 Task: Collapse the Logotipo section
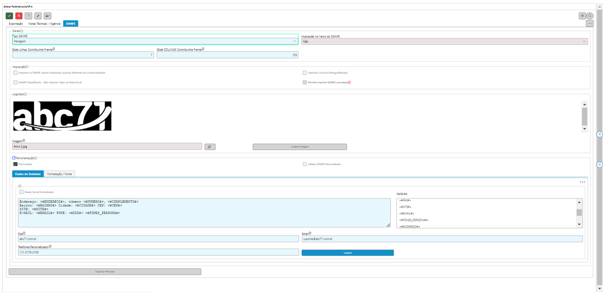pyautogui.click(x=25, y=93)
